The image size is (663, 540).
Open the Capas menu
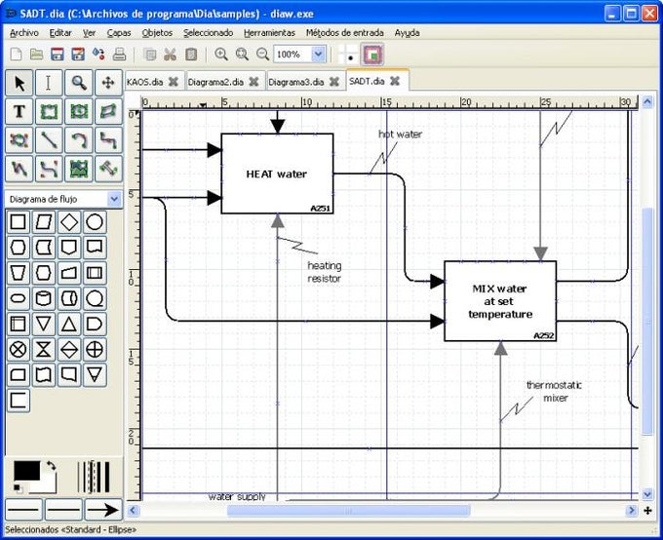(119, 33)
